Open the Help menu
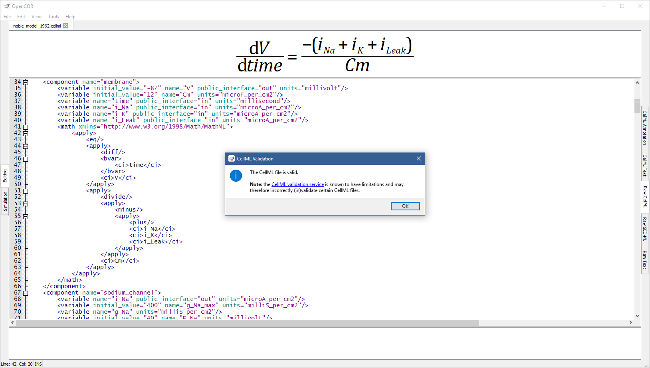Viewport: 650px width, 368px height. (x=70, y=17)
